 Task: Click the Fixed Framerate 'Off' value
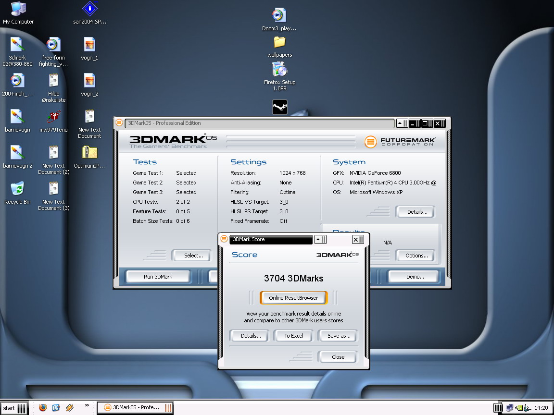[283, 221]
